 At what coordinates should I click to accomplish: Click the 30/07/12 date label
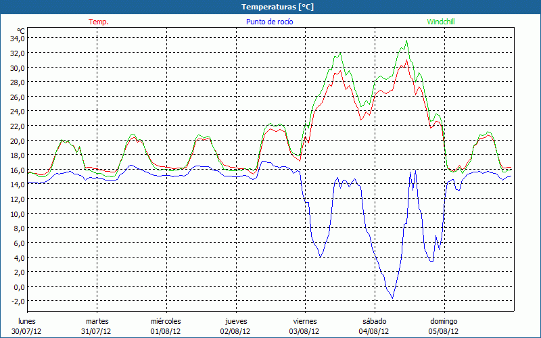pyautogui.click(x=27, y=331)
